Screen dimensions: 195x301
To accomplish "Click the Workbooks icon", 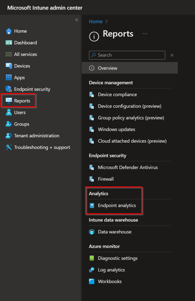I will (92, 281).
